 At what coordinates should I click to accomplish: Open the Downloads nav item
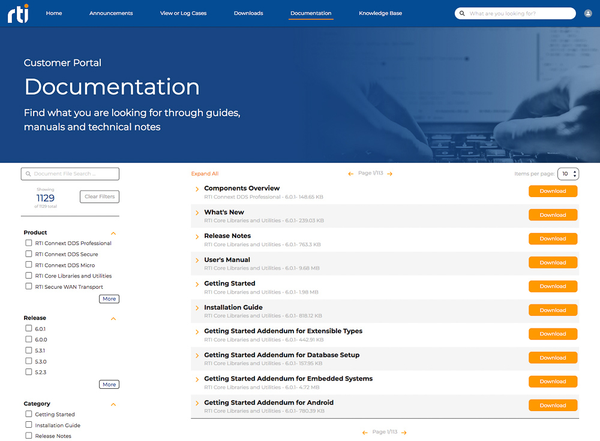pyautogui.click(x=248, y=13)
